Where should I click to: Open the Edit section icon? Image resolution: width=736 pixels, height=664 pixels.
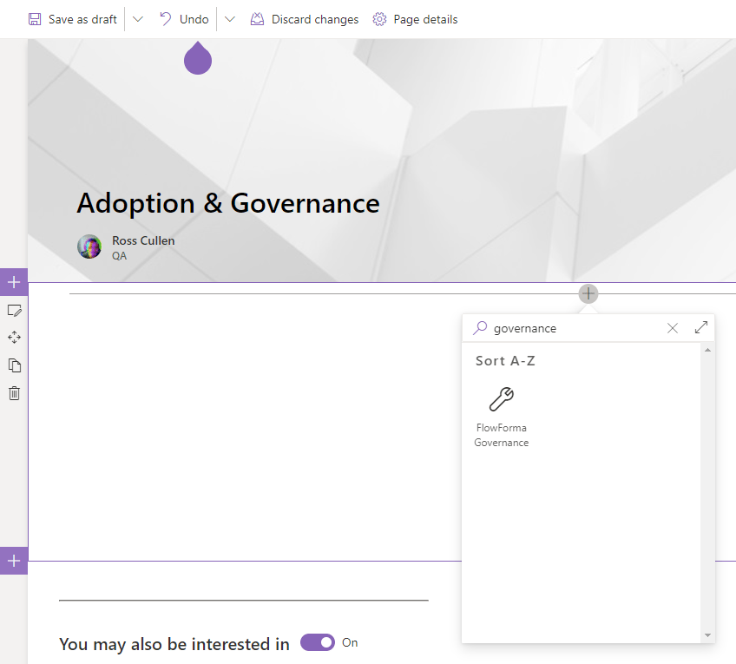[14, 310]
